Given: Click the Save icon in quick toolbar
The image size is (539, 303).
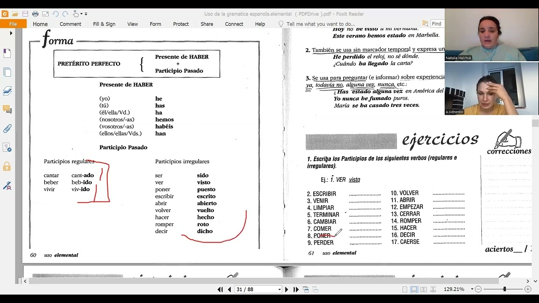Looking at the screenshot, I should coord(25,14).
